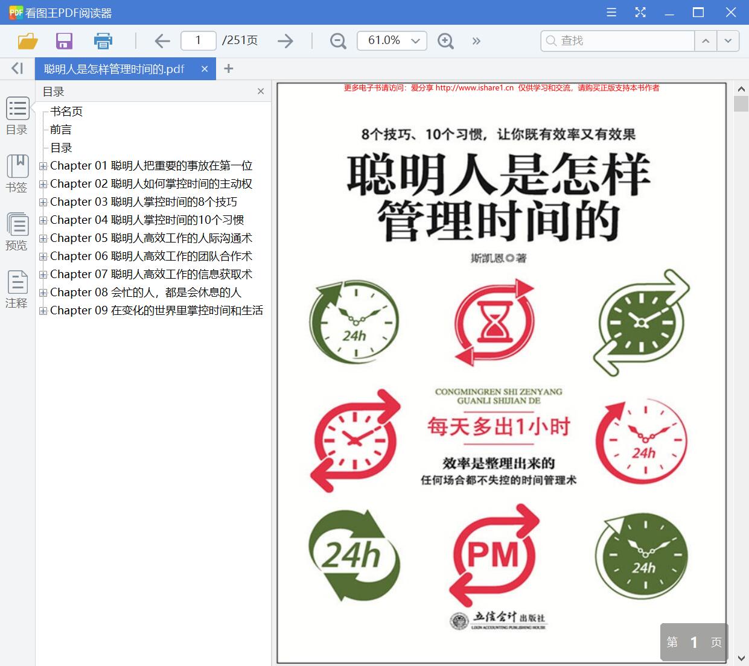Viewport: 749px width, 666px height.
Task: Expand the Chapter 08 outline node
Action: click(x=43, y=293)
